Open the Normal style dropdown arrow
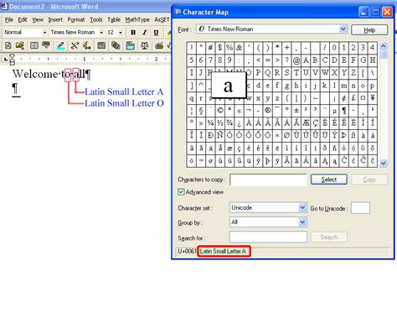This screenshot has height=329, width=397. pyautogui.click(x=44, y=33)
